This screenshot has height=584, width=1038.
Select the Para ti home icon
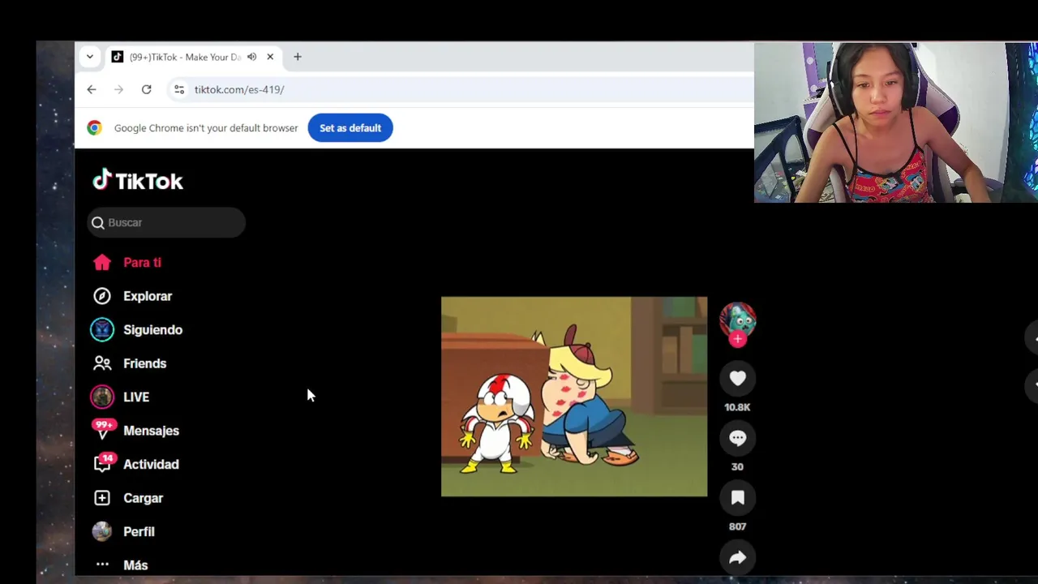101,263
